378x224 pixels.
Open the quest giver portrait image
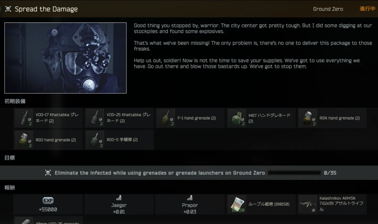click(66, 58)
